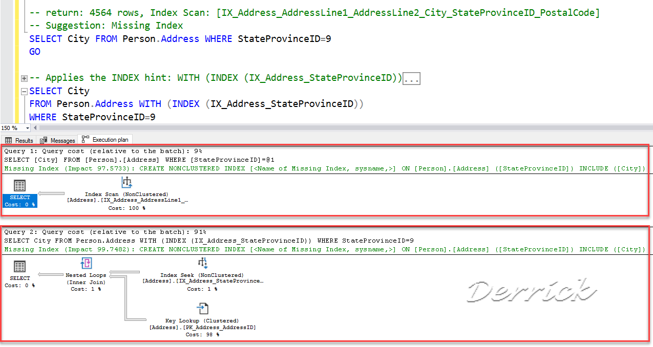Click the horizontal scrollbar left arrow

(34, 127)
